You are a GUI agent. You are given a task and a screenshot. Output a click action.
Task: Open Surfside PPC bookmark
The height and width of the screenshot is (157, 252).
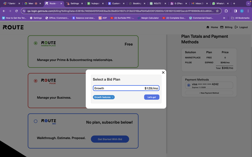(122, 18)
